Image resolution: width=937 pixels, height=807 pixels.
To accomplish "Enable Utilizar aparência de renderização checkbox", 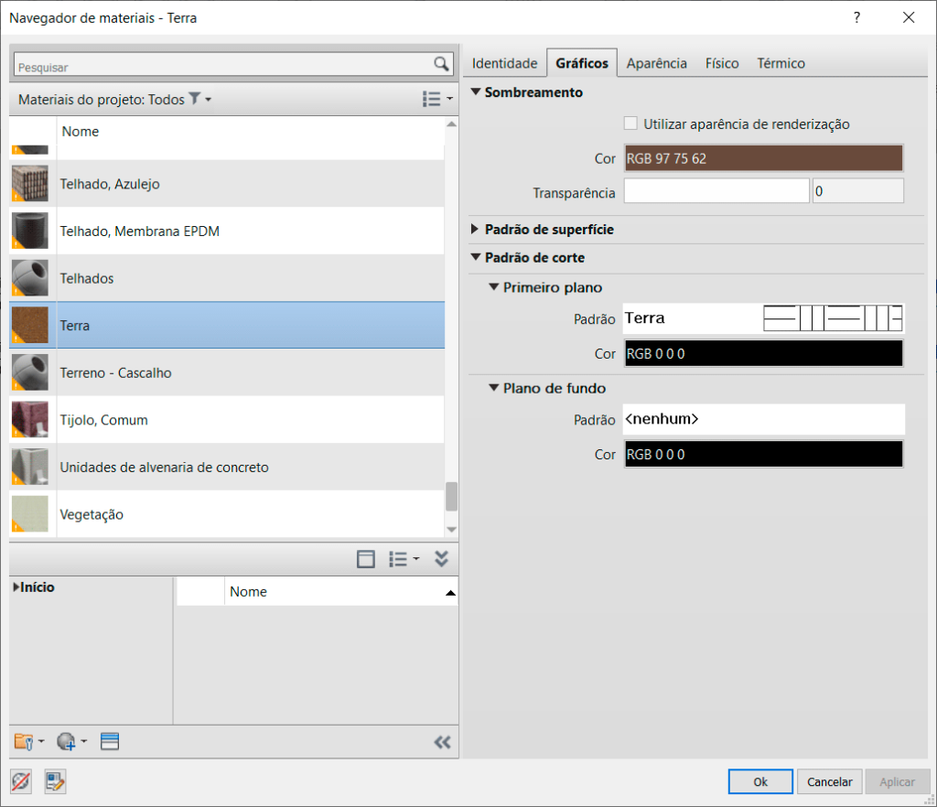I will click(630, 124).
